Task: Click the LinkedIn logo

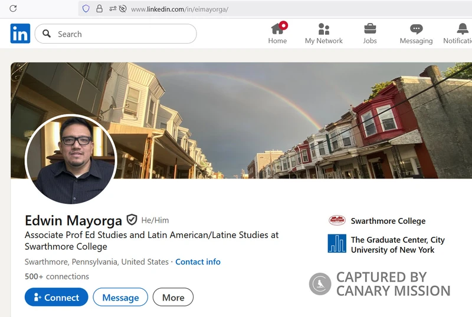Action: (20, 34)
